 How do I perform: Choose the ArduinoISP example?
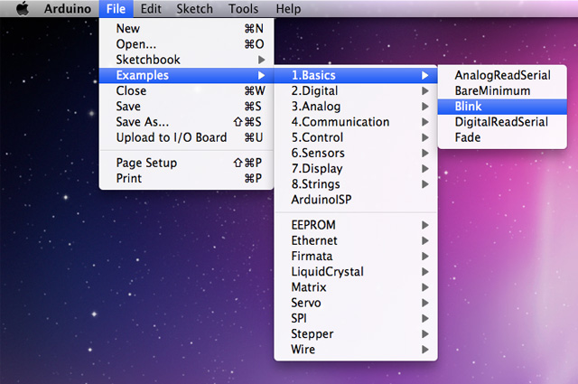pyautogui.click(x=322, y=200)
